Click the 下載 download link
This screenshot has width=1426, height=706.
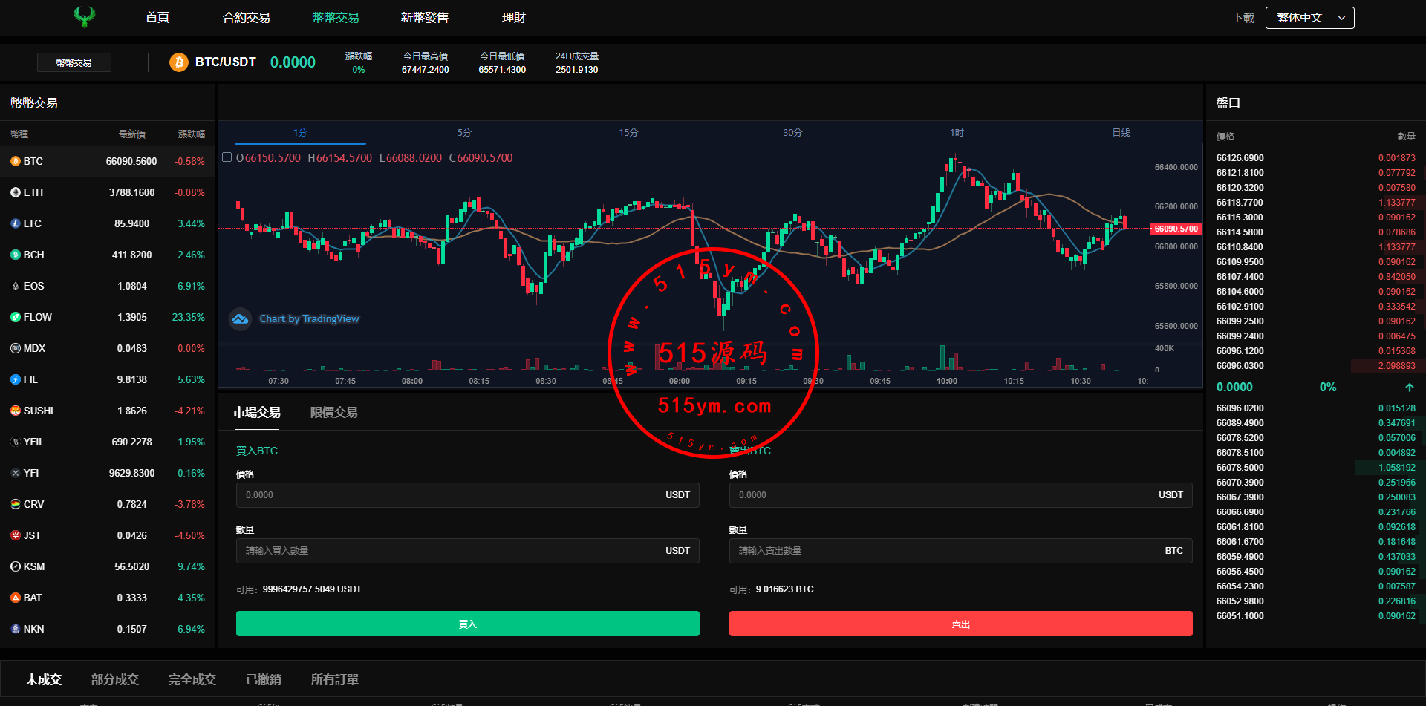click(1243, 18)
